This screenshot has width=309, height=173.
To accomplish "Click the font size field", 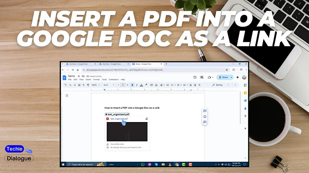I will 123,85.
